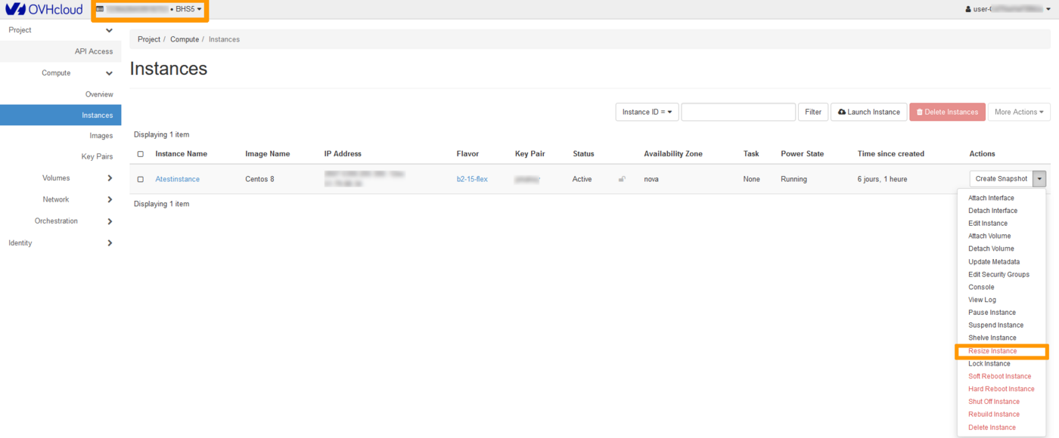Click the user account icon in top bar

pos(967,8)
